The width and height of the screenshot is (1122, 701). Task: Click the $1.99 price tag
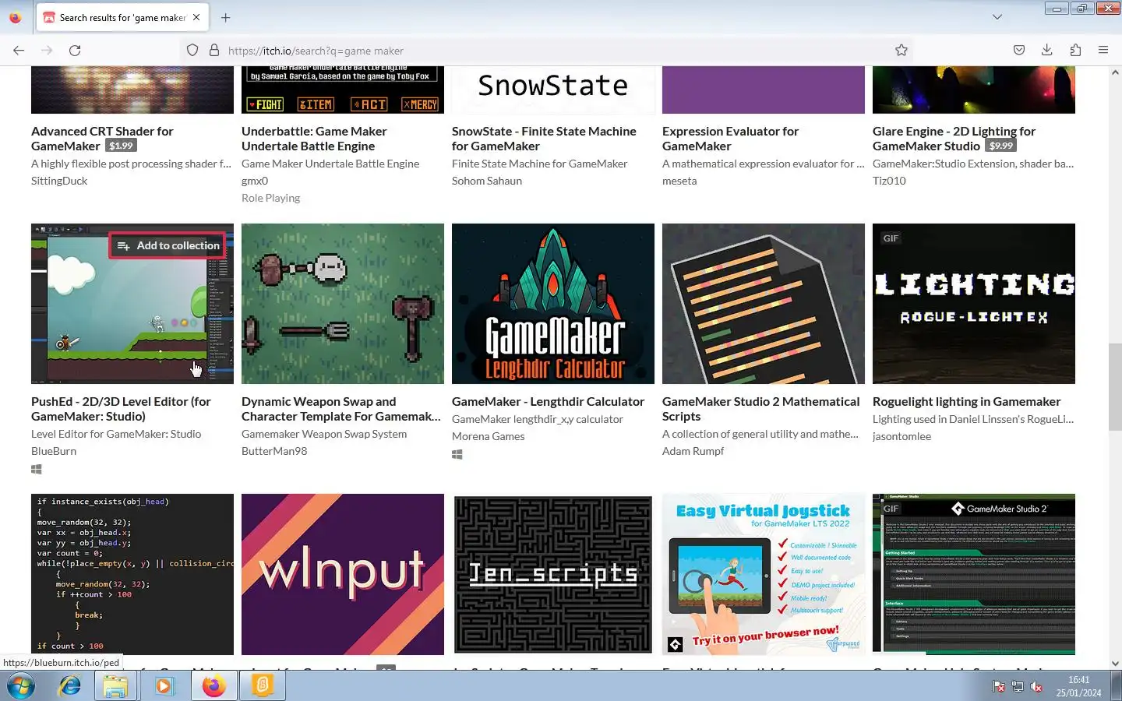pyautogui.click(x=121, y=146)
